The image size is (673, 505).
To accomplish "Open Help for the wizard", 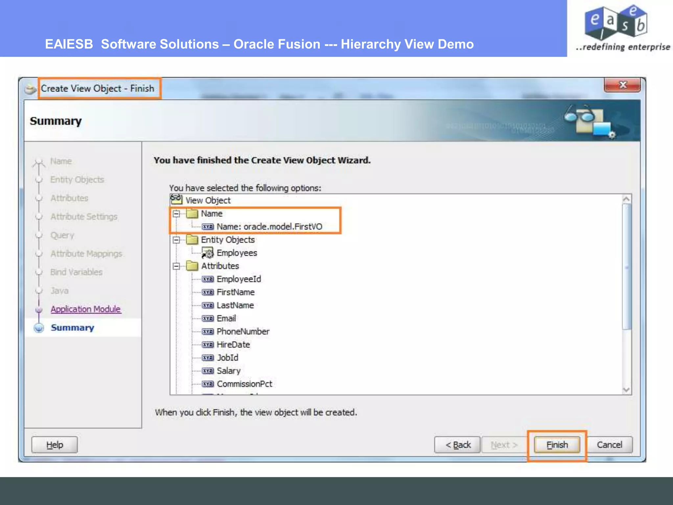I will click(x=55, y=445).
